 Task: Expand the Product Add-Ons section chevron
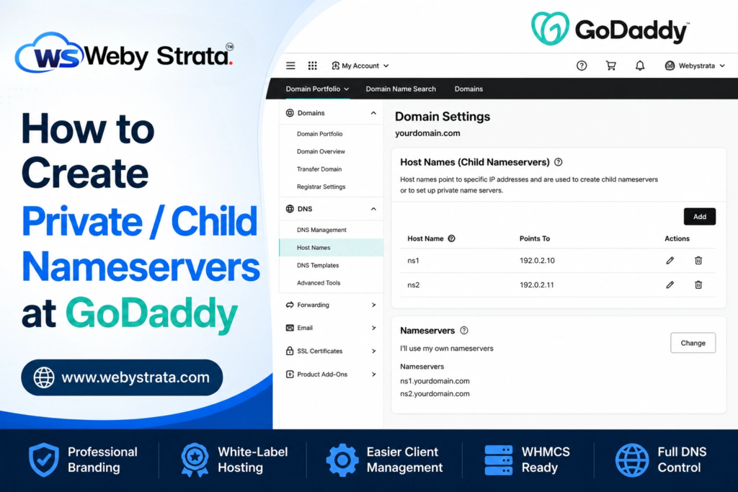pyautogui.click(x=374, y=375)
